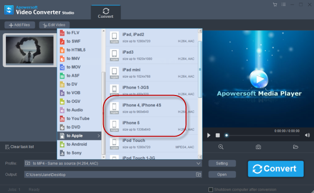Click the to OGV format icon

[62, 101]
